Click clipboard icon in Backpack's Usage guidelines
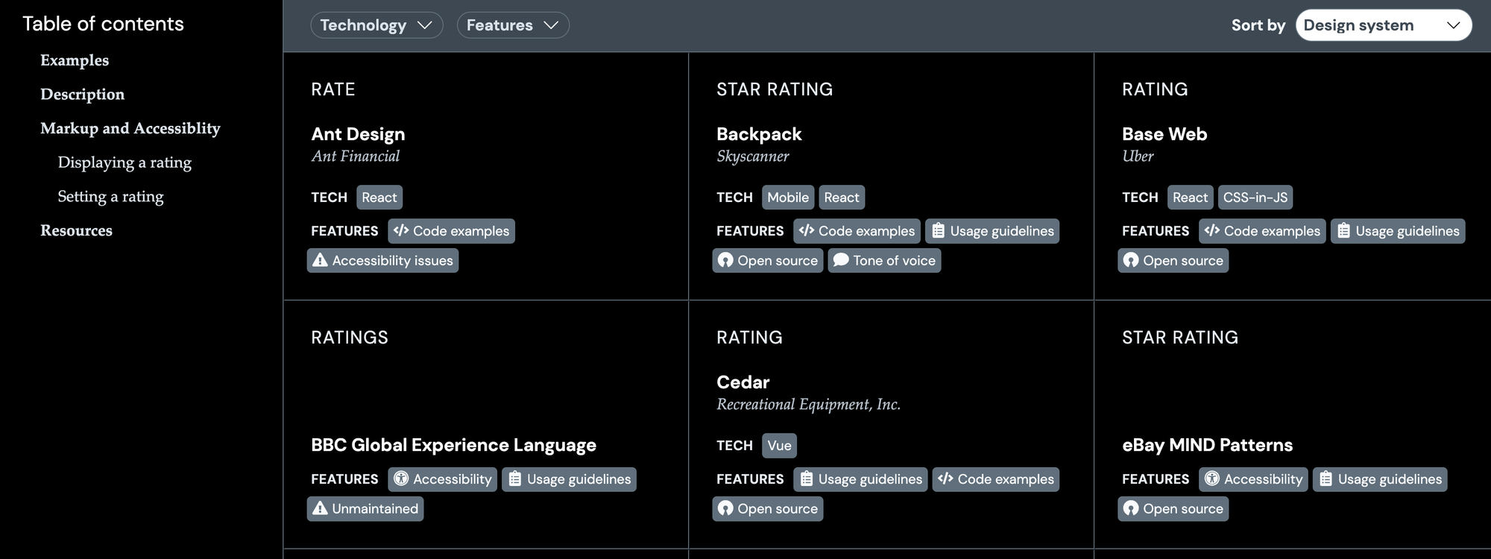1491x559 pixels. click(x=939, y=231)
